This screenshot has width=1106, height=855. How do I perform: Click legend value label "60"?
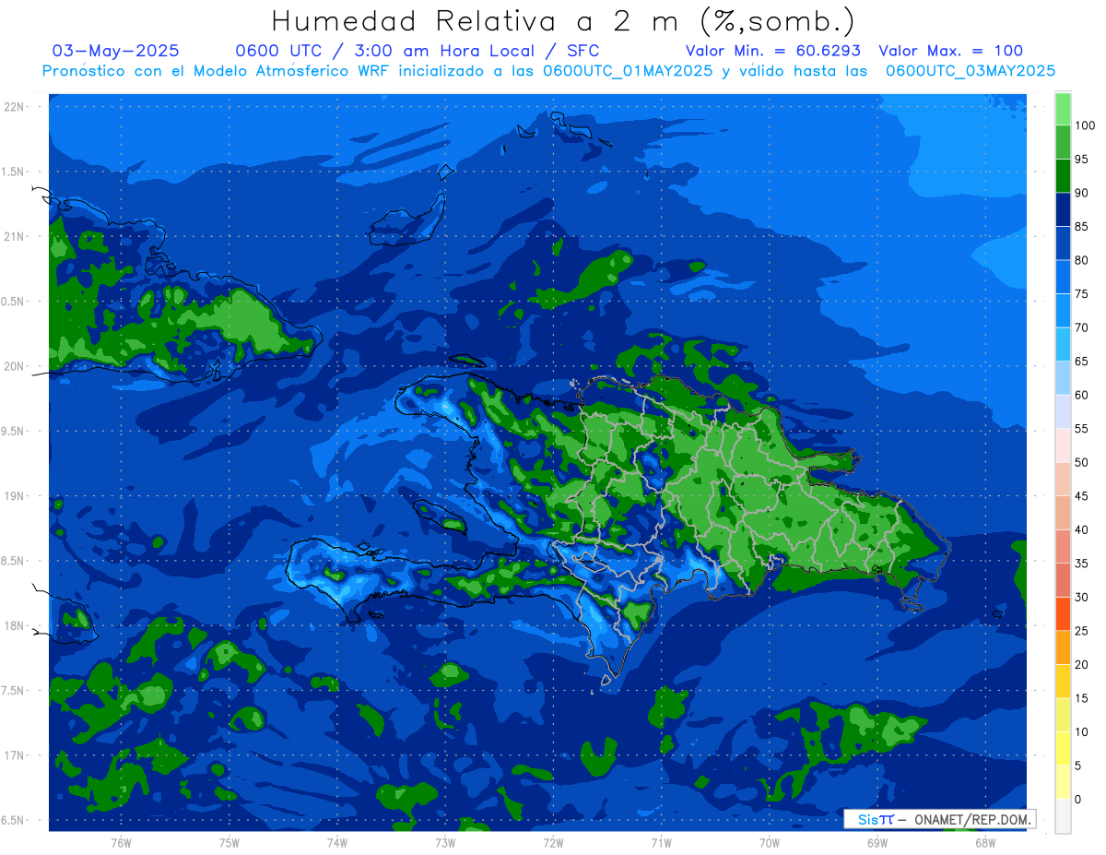1081,395
